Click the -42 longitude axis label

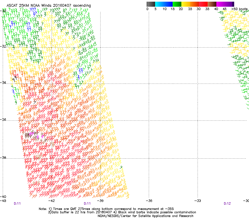coord(51,201)
